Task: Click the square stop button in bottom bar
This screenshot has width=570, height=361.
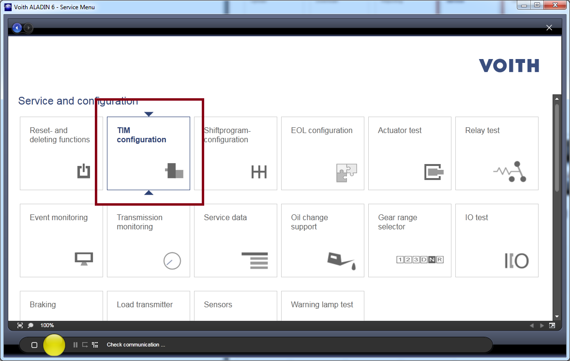Action: (34, 345)
